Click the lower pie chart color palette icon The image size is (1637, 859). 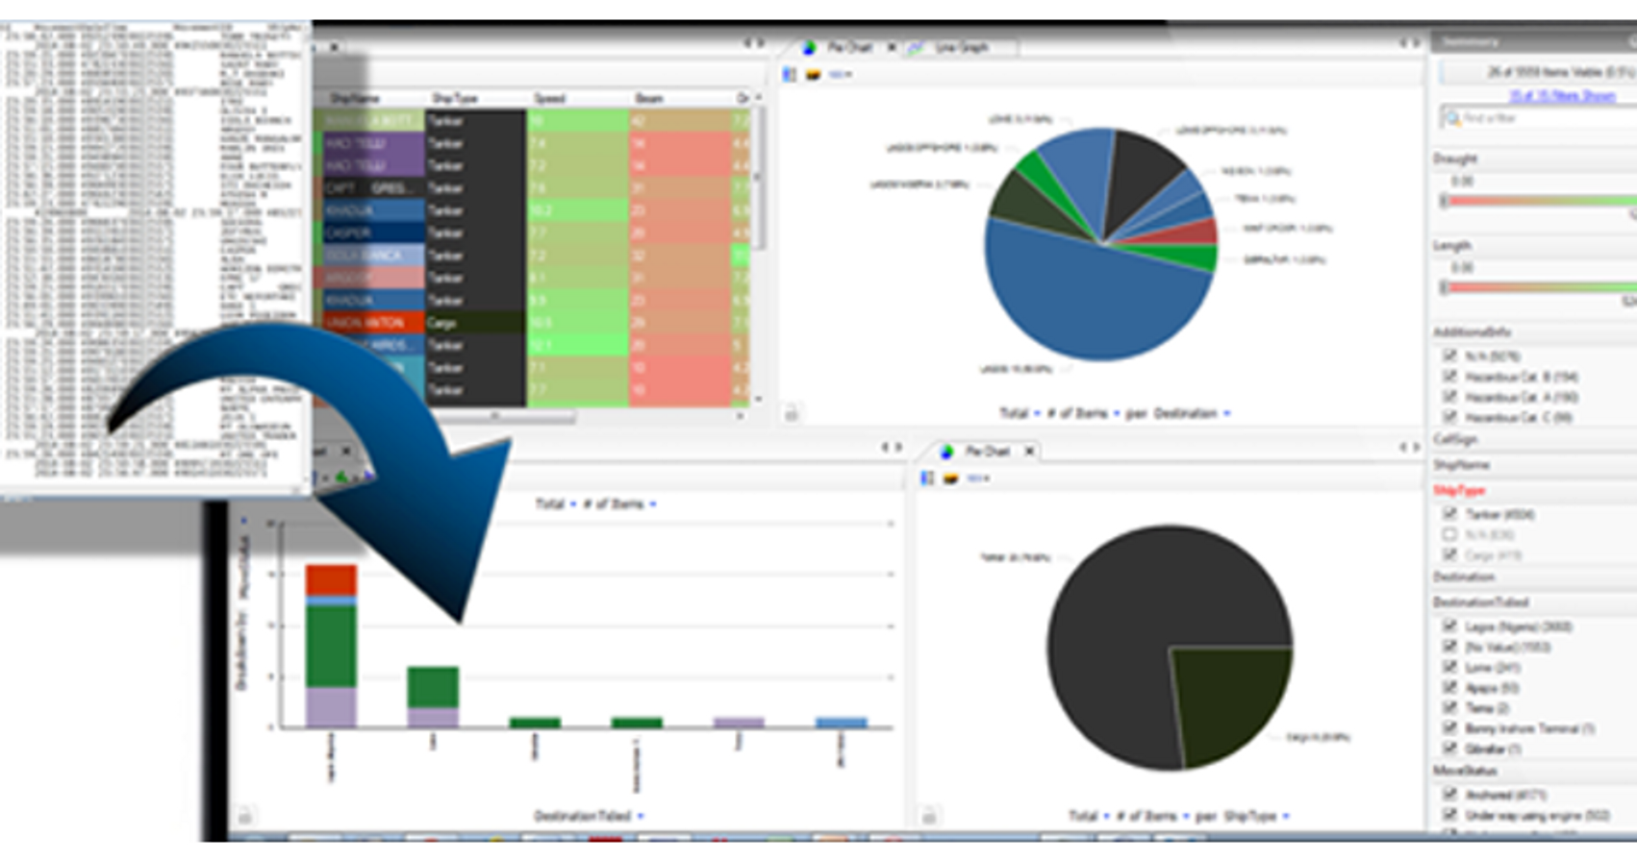pyautogui.click(x=950, y=479)
